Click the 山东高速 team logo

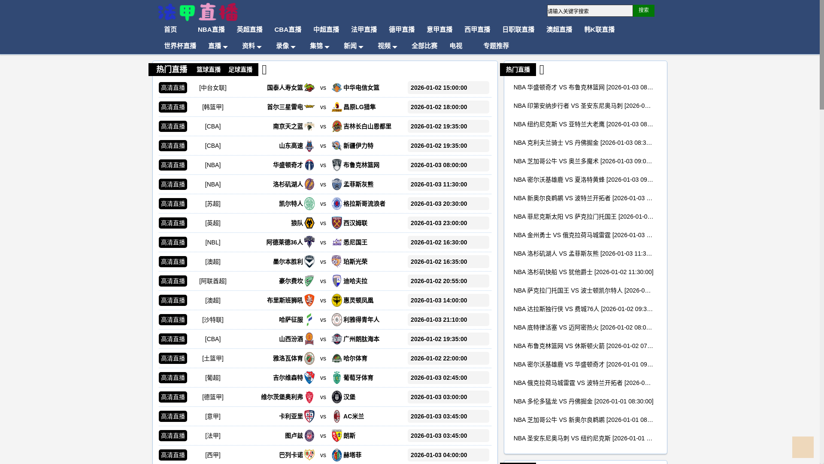pos(309,146)
